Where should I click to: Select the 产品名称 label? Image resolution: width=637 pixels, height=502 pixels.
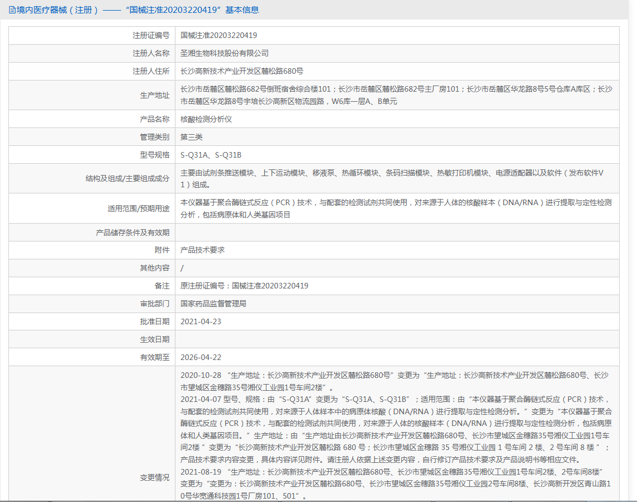pos(154,119)
